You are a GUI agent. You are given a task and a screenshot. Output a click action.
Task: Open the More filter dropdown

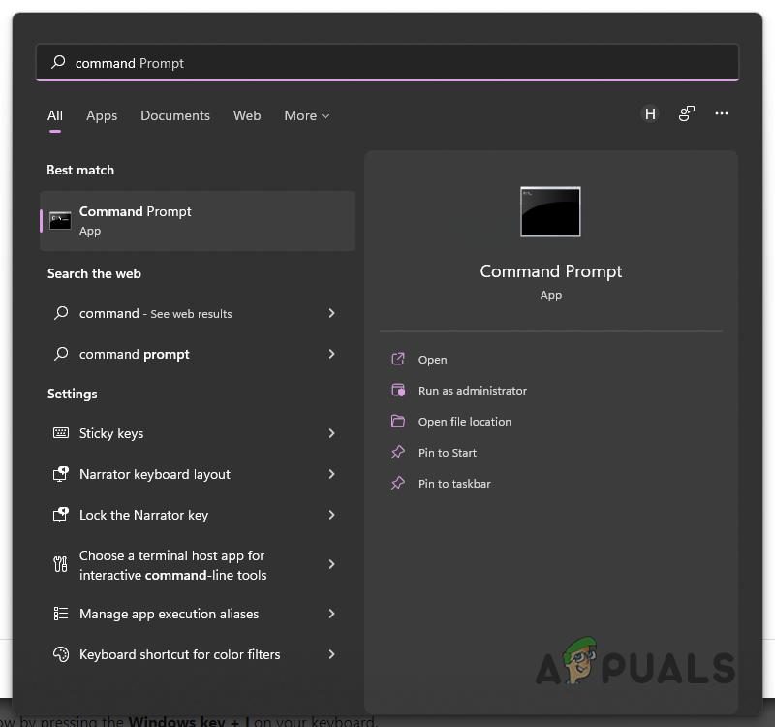click(306, 115)
